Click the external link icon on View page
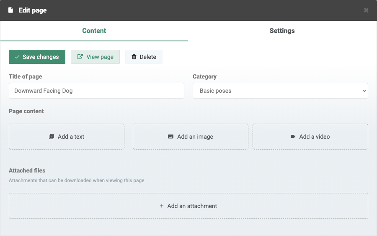Viewport: 377px width, 236px height. (x=80, y=57)
